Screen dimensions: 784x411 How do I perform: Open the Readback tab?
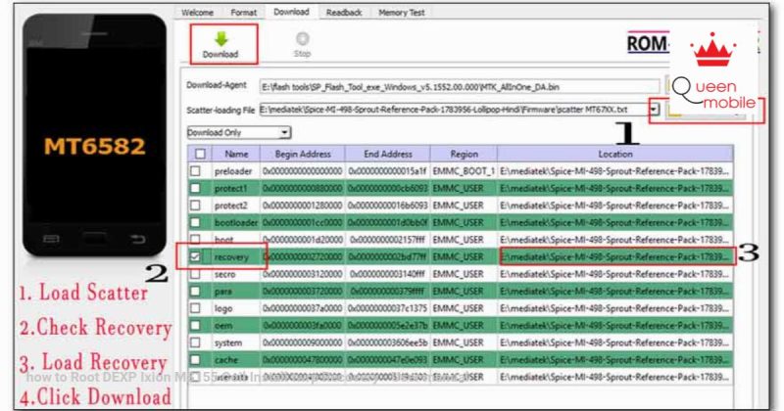pos(344,13)
